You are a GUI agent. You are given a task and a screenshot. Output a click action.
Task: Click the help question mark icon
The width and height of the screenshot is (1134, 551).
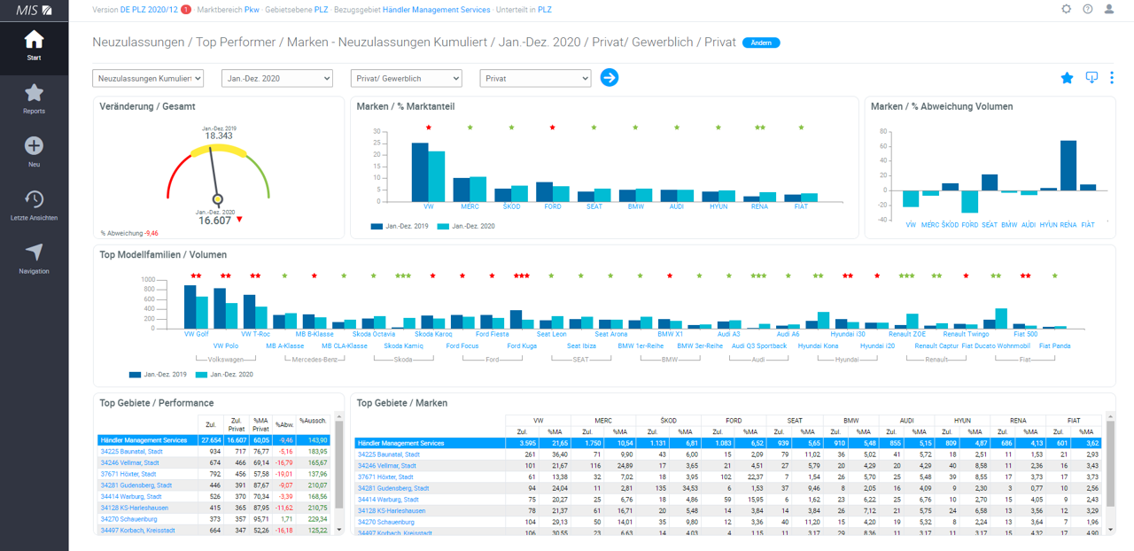[x=1087, y=9]
